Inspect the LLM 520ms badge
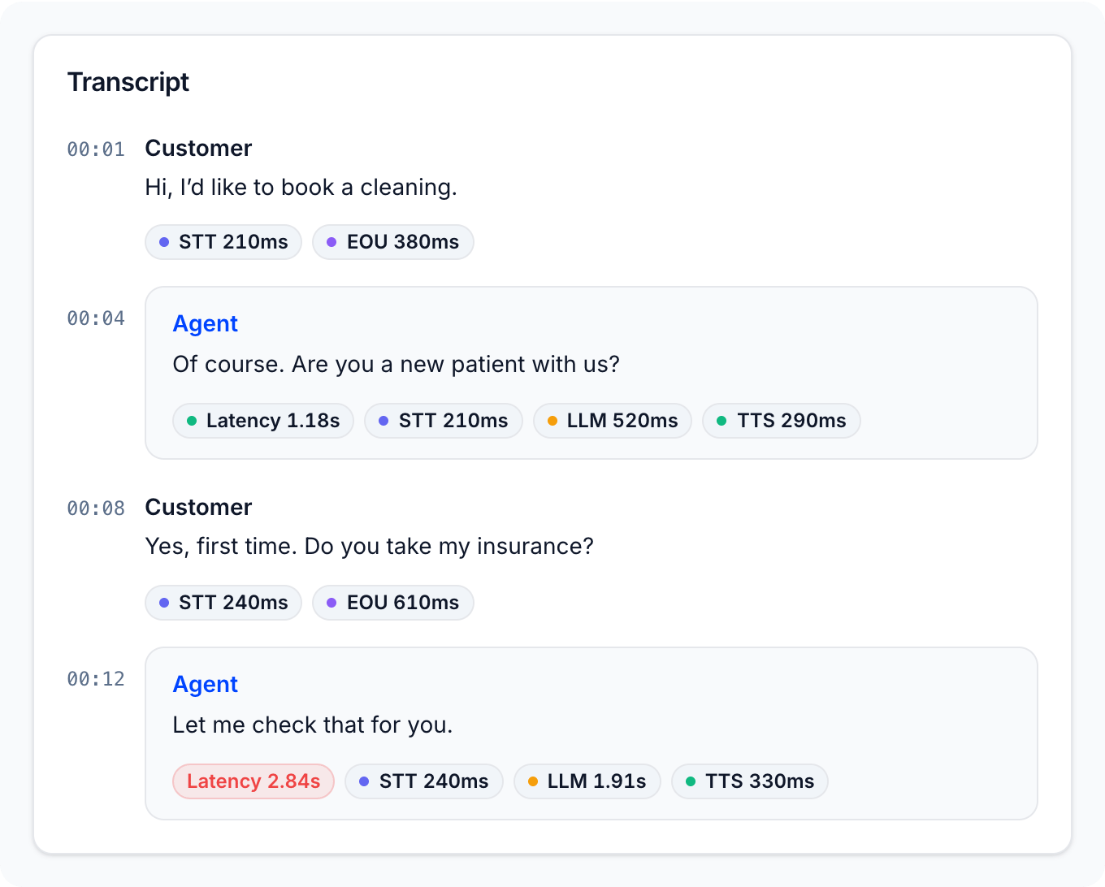 pyautogui.click(x=613, y=421)
